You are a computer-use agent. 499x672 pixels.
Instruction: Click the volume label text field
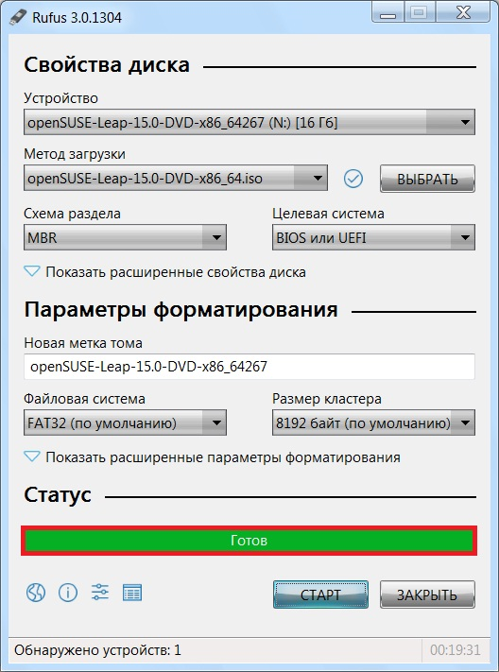(249, 367)
